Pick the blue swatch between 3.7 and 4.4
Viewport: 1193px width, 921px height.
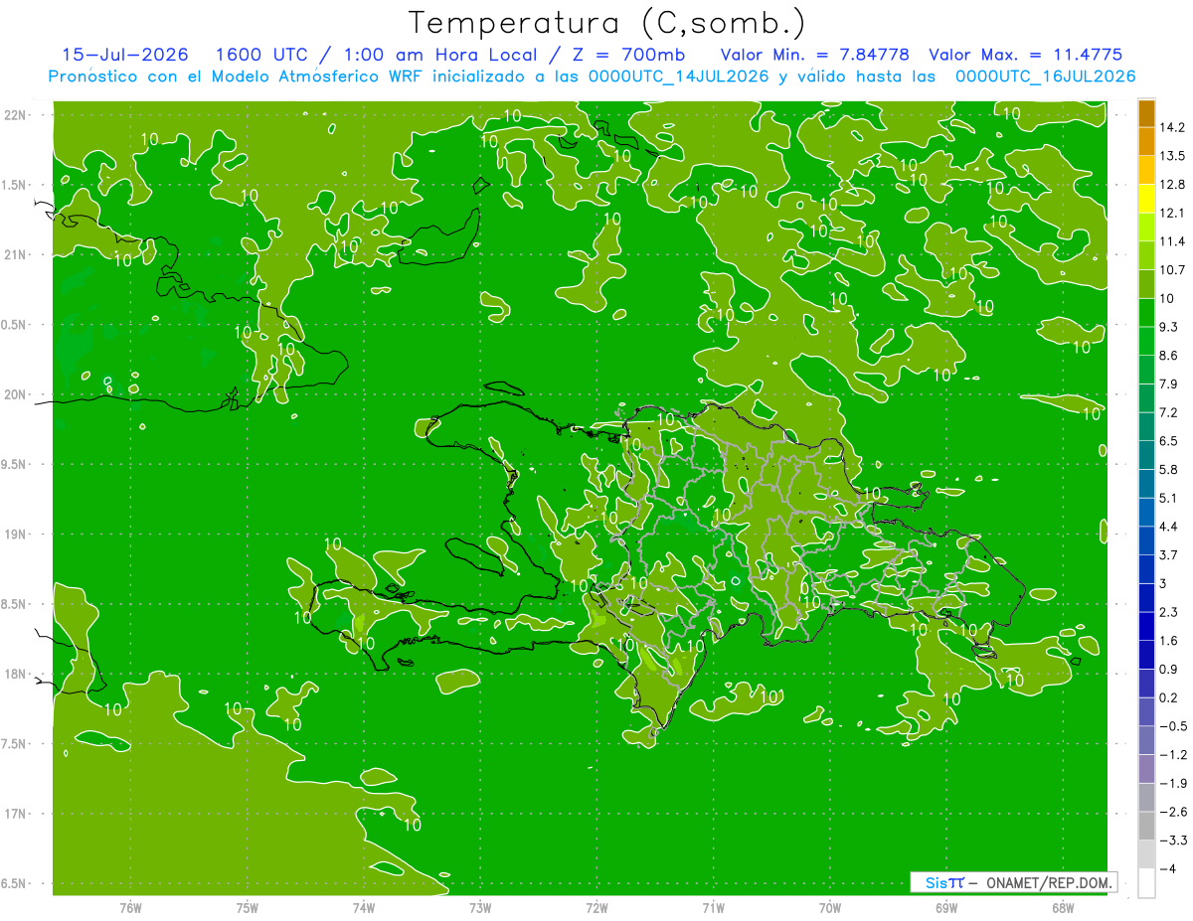(1146, 540)
